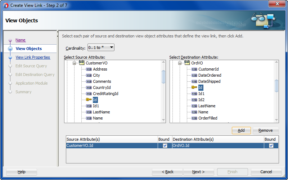Click the attribute icon beside destination Id1
Viewport: 288px width, 180px height.
(194, 94)
